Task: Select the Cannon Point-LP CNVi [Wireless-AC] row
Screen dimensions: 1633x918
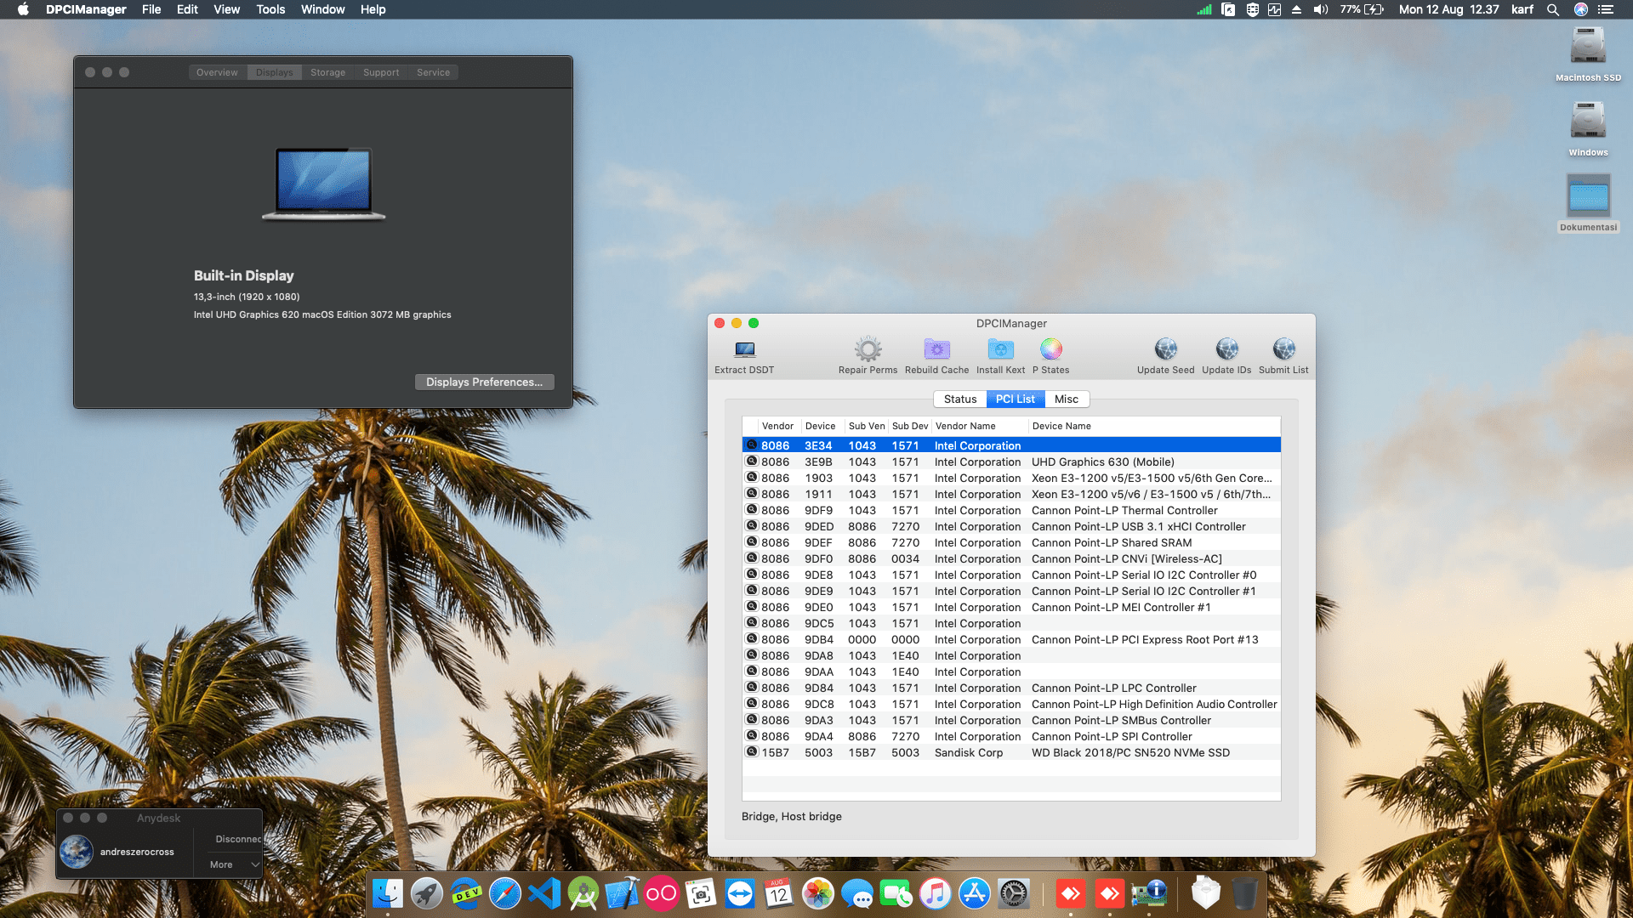Action: click(1011, 559)
